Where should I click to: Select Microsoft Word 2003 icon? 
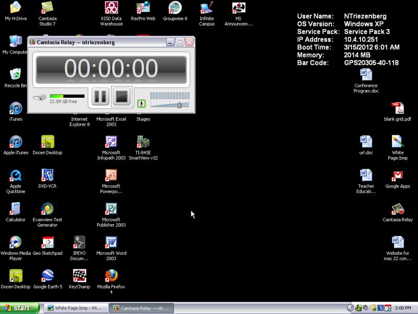pyautogui.click(x=111, y=248)
